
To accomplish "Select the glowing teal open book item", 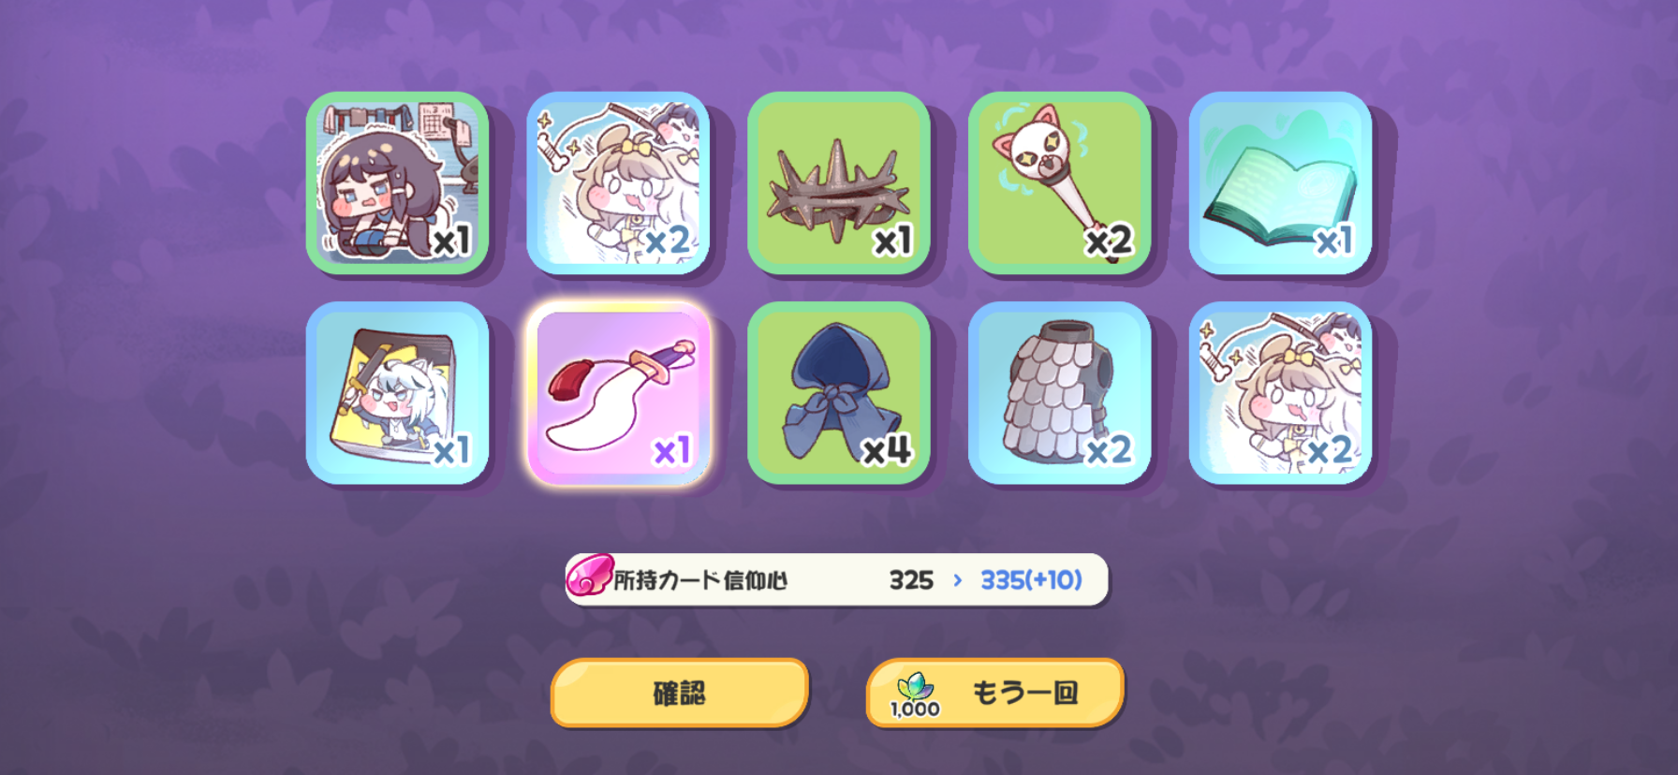I will 1280,183.
